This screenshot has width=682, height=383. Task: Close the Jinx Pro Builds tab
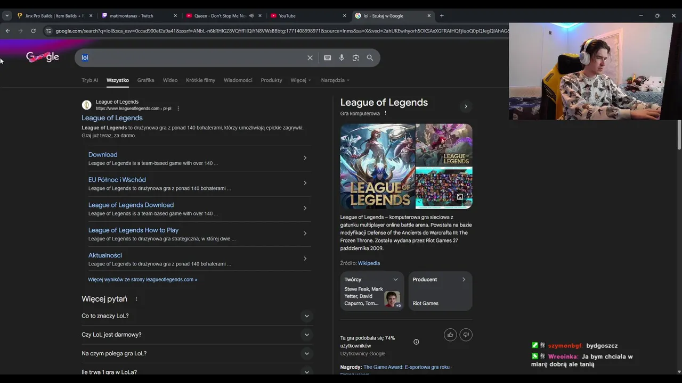pyautogui.click(x=91, y=15)
